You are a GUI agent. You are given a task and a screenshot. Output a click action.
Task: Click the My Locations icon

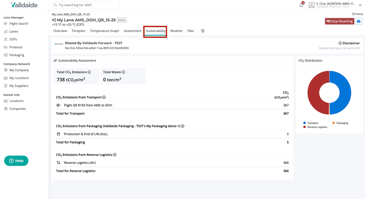[x=6, y=78]
